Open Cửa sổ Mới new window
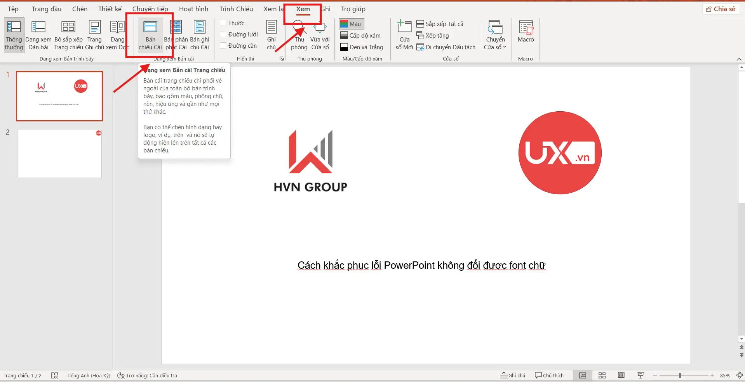 tap(404, 35)
